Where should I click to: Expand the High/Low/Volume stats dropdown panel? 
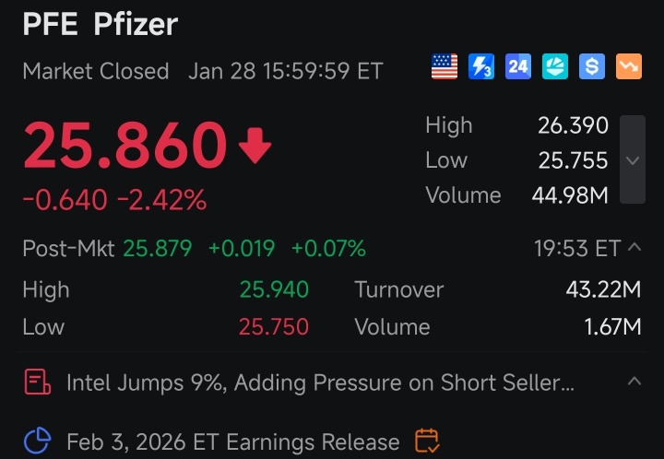click(x=633, y=159)
